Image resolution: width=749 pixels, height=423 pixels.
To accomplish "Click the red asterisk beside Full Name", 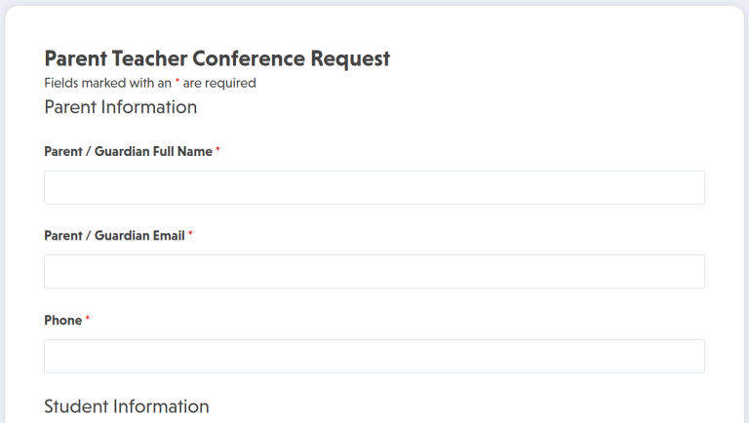I will point(218,152).
